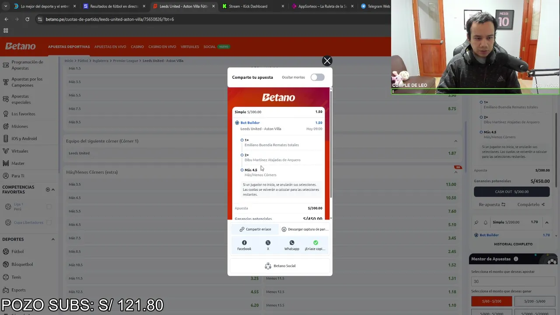Collapse the Deportes section
The width and height of the screenshot is (560, 315).
tap(53, 239)
